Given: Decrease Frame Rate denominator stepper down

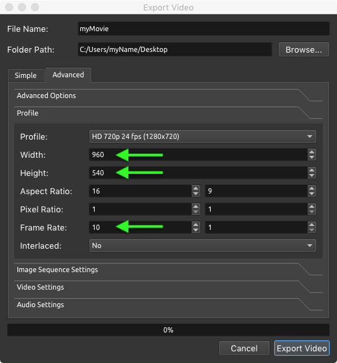Looking at the screenshot, I should click(312, 230).
